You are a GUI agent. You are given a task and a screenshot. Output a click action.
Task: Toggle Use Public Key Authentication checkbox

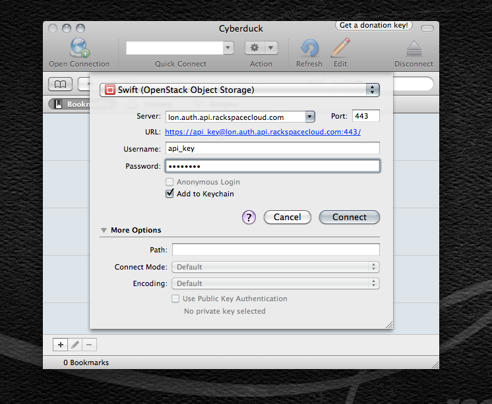pos(175,299)
